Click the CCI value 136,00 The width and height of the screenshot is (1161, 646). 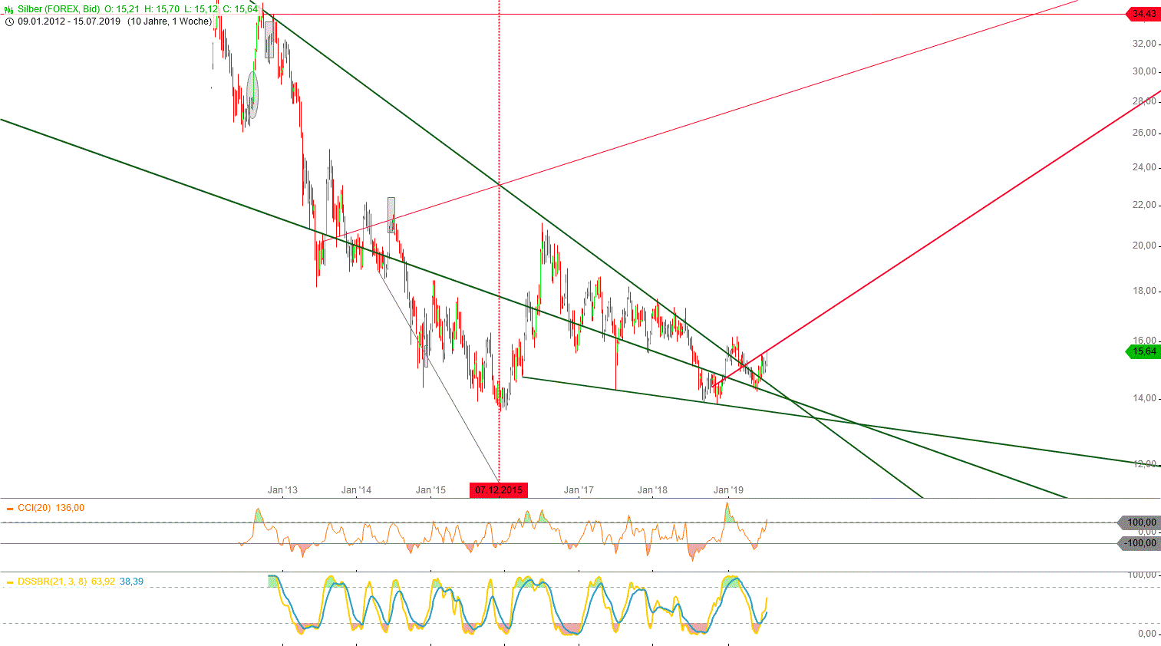click(x=71, y=508)
